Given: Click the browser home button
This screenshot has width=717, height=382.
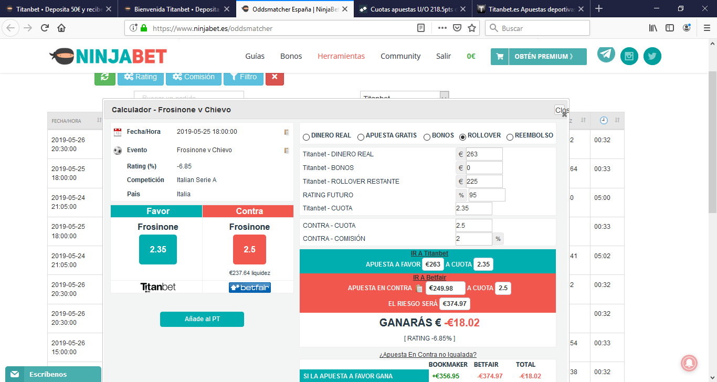Looking at the screenshot, I should tap(61, 28).
